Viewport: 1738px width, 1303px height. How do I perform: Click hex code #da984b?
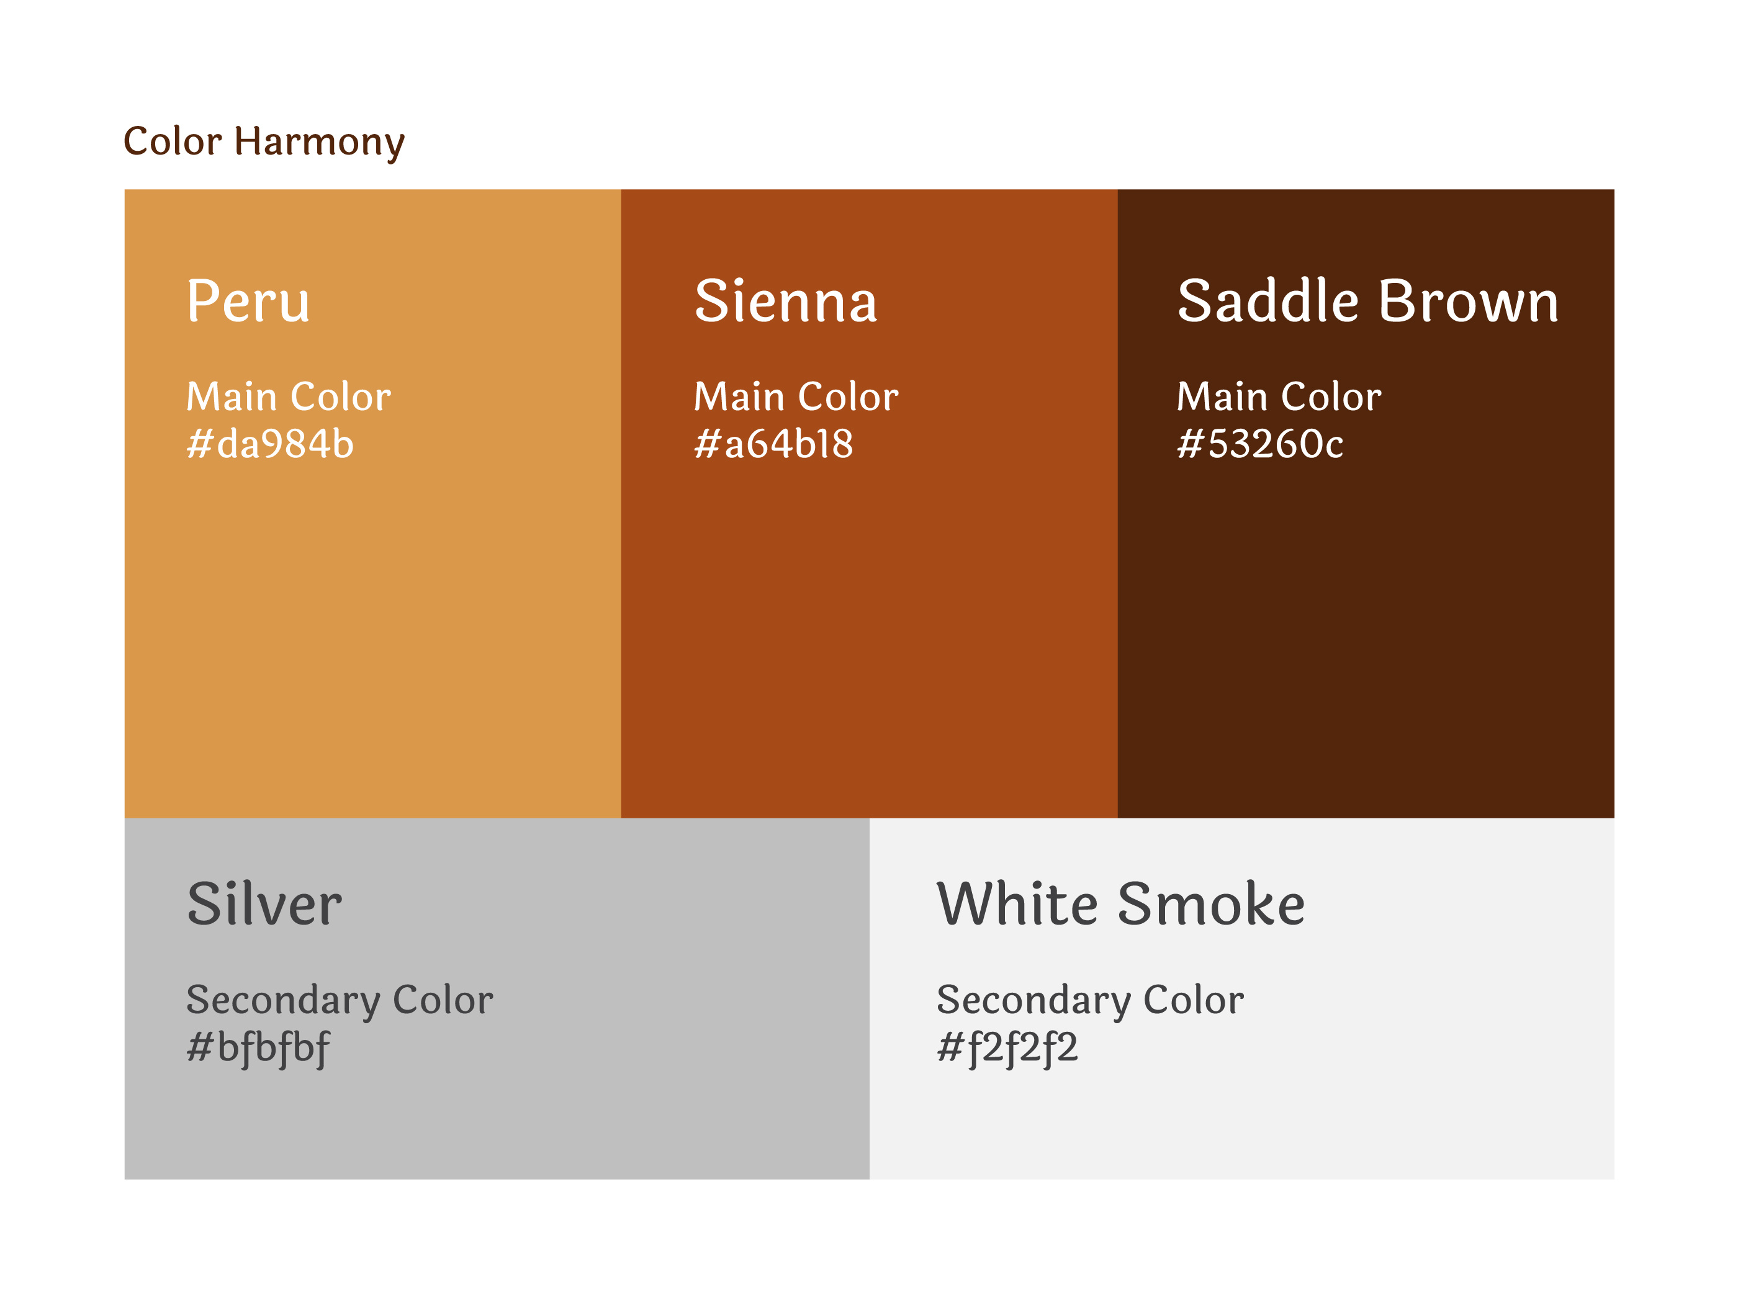pos(270,444)
